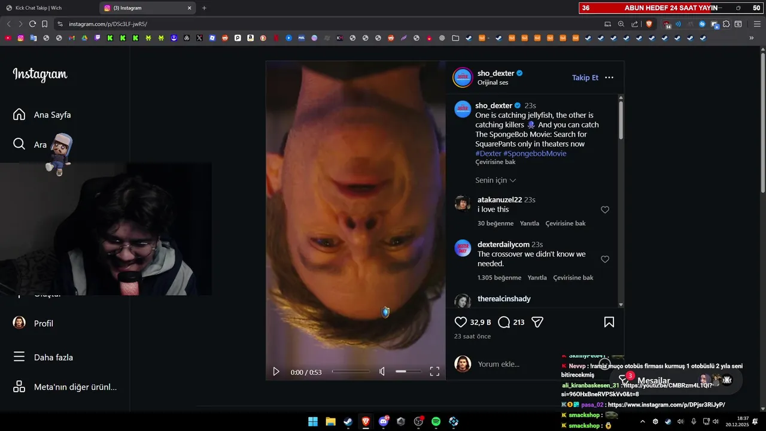The image size is (766, 431).
Task: Click the share page icon in address bar
Action: (635, 24)
